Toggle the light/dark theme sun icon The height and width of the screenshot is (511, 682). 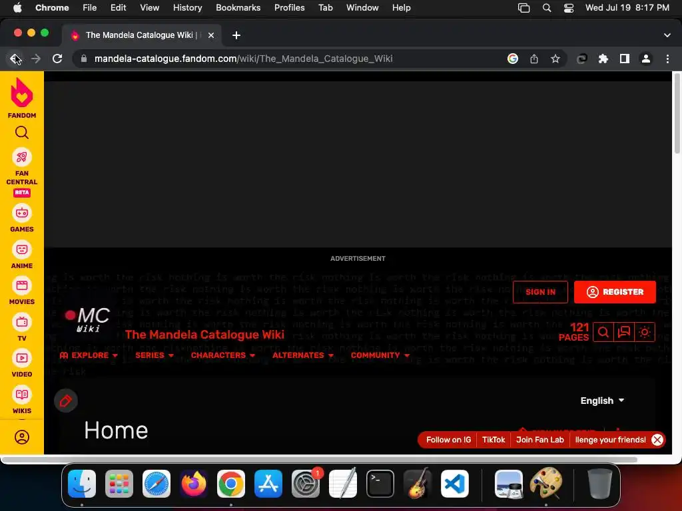[645, 333]
